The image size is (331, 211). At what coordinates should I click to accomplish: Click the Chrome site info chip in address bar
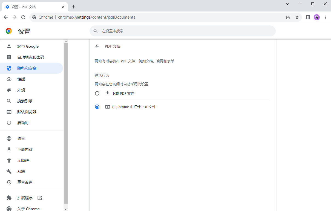pos(42,17)
